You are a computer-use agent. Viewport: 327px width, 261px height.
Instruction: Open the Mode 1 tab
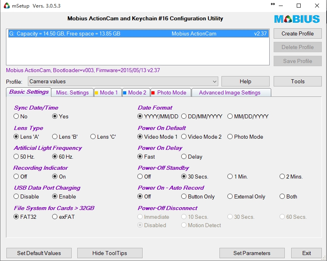tap(108, 92)
